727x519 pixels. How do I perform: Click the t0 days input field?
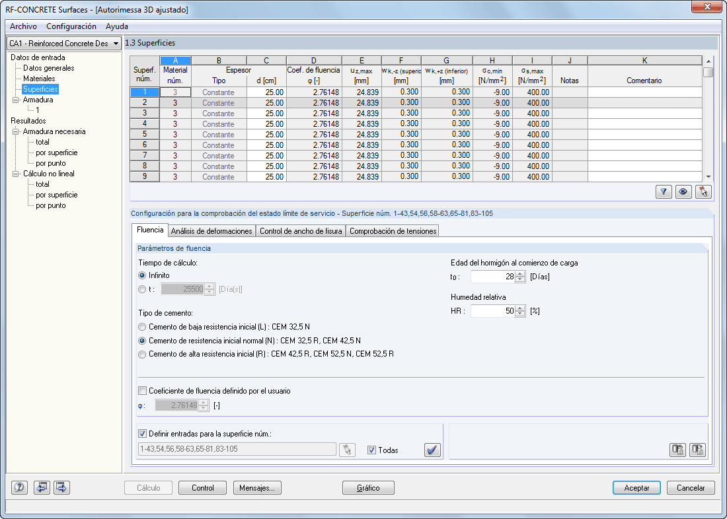click(493, 277)
